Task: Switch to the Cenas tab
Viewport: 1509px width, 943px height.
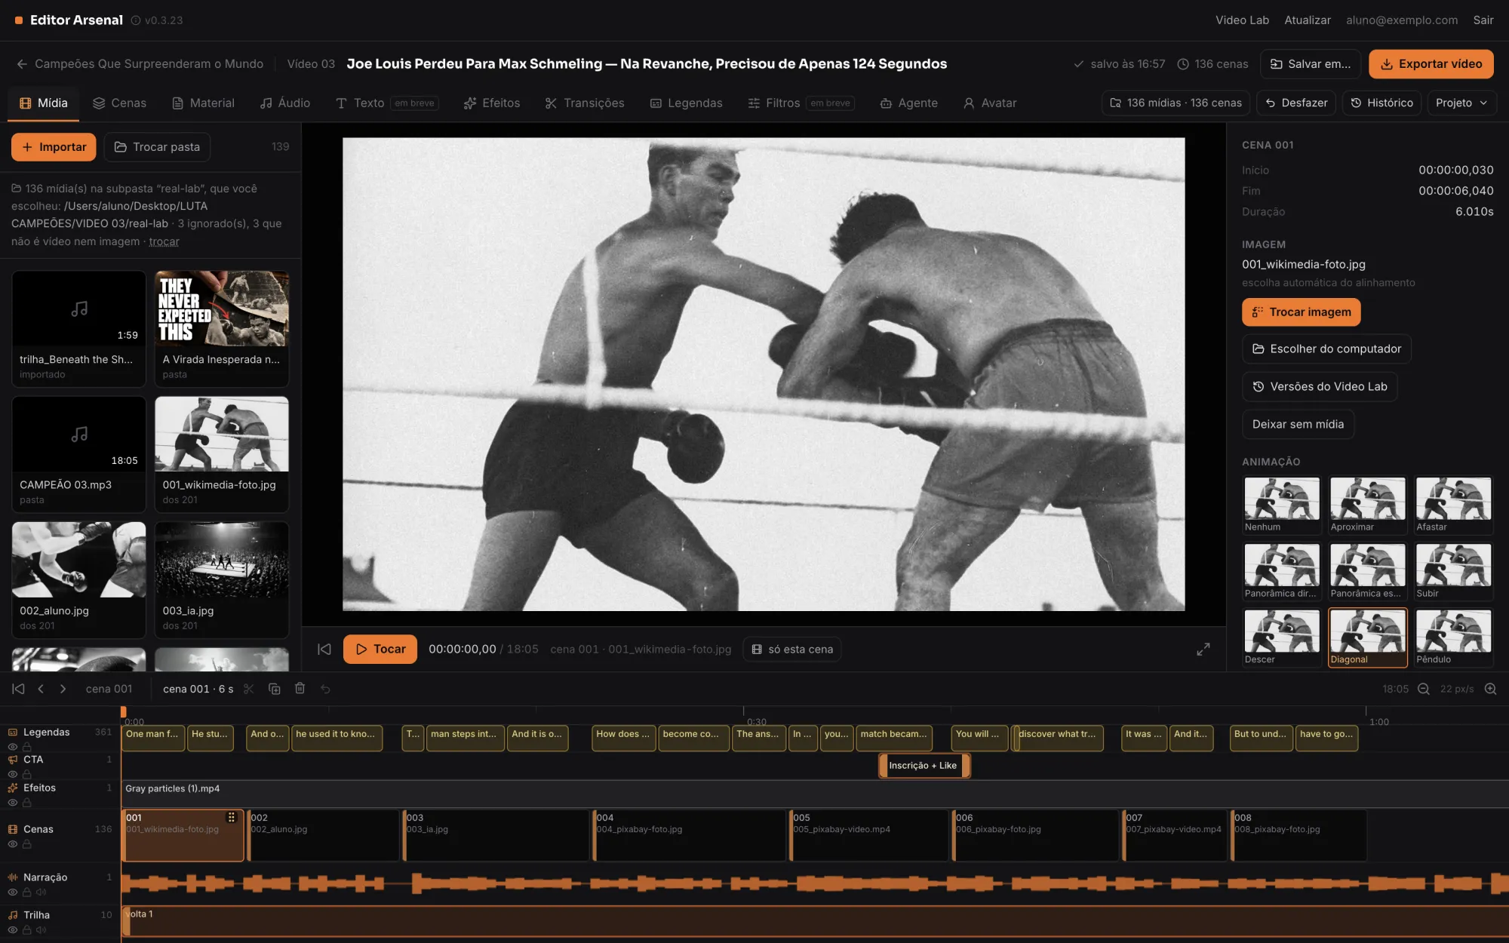Action: 119,103
